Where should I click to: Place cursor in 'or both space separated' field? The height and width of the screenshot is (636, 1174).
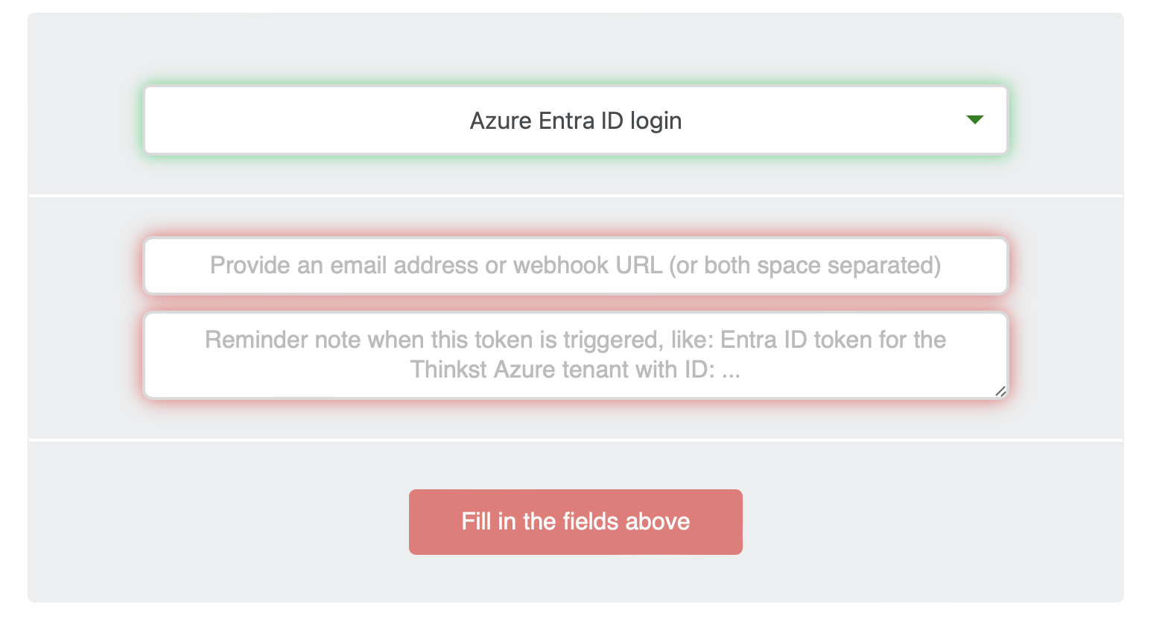pos(576,266)
